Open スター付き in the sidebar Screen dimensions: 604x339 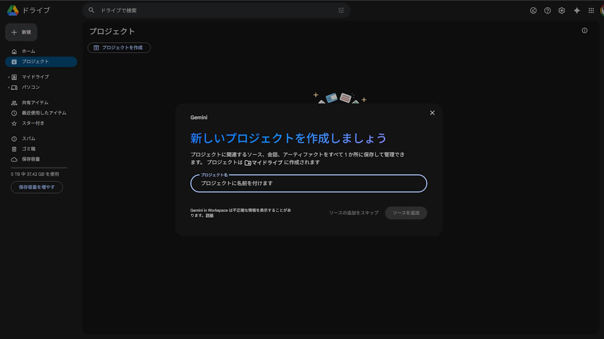(41, 123)
